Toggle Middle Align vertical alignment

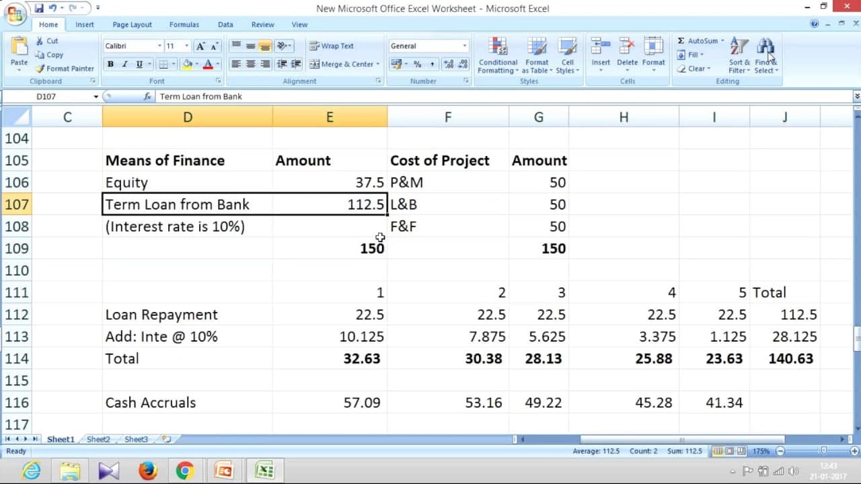250,46
